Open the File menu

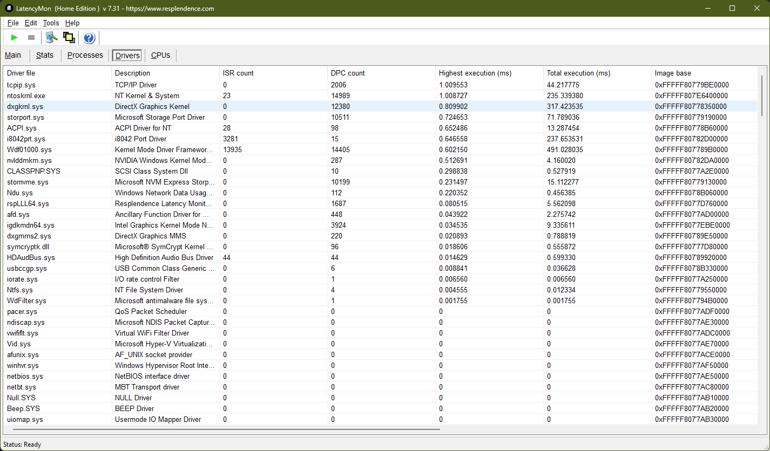(13, 23)
